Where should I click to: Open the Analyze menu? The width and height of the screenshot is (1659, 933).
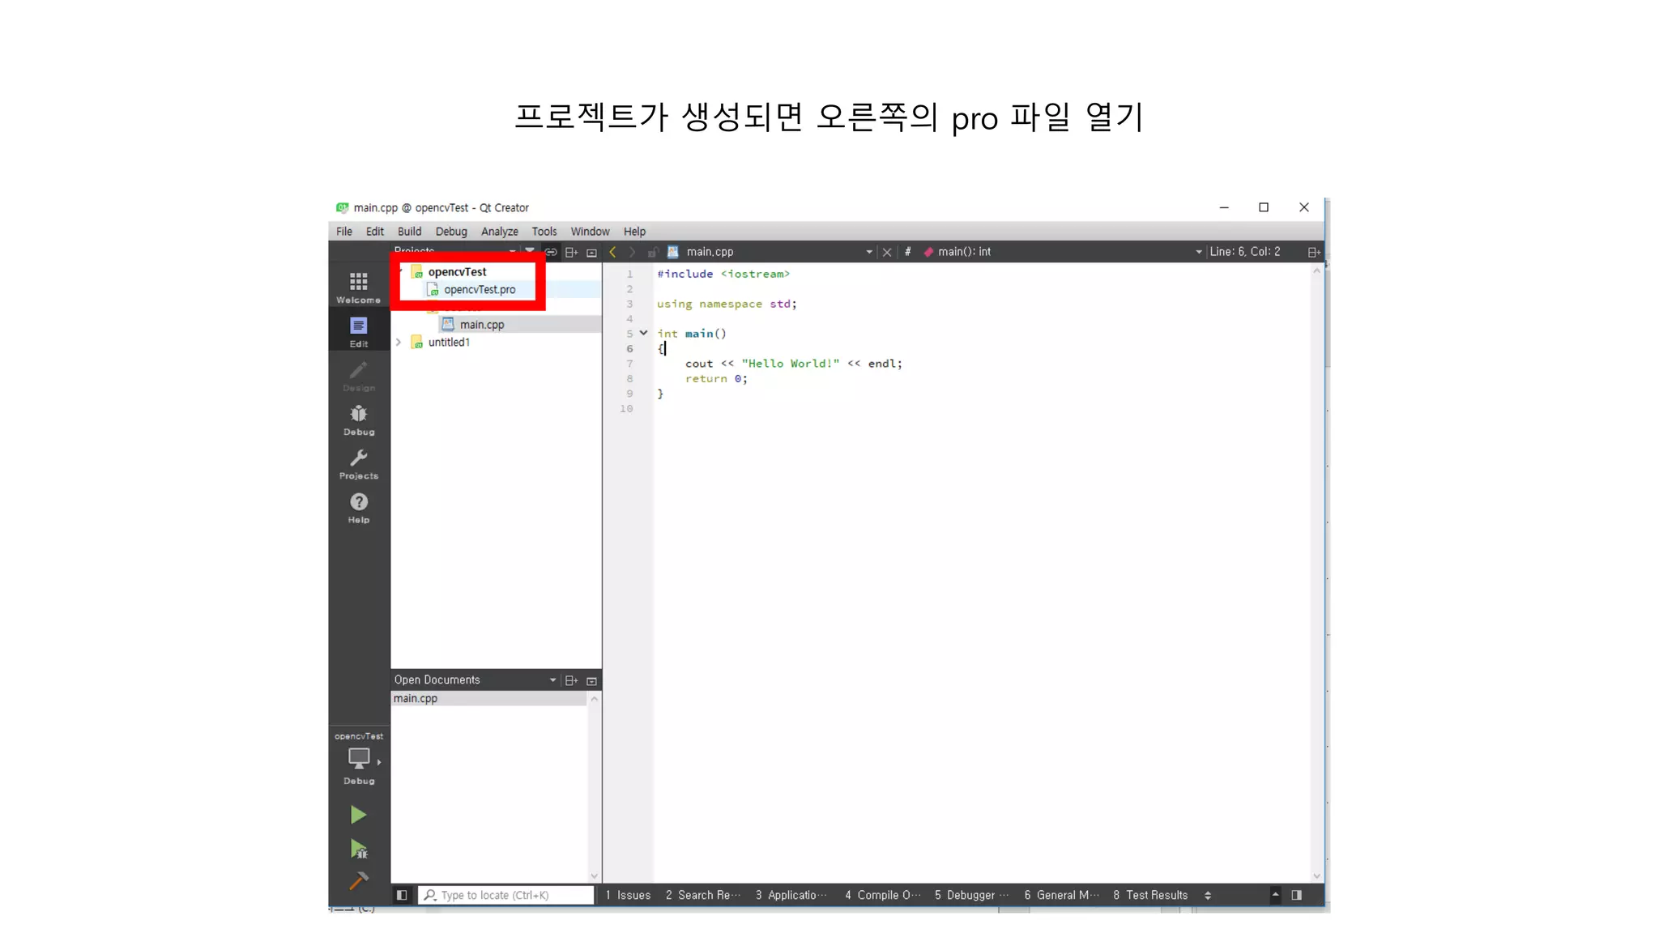(500, 232)
